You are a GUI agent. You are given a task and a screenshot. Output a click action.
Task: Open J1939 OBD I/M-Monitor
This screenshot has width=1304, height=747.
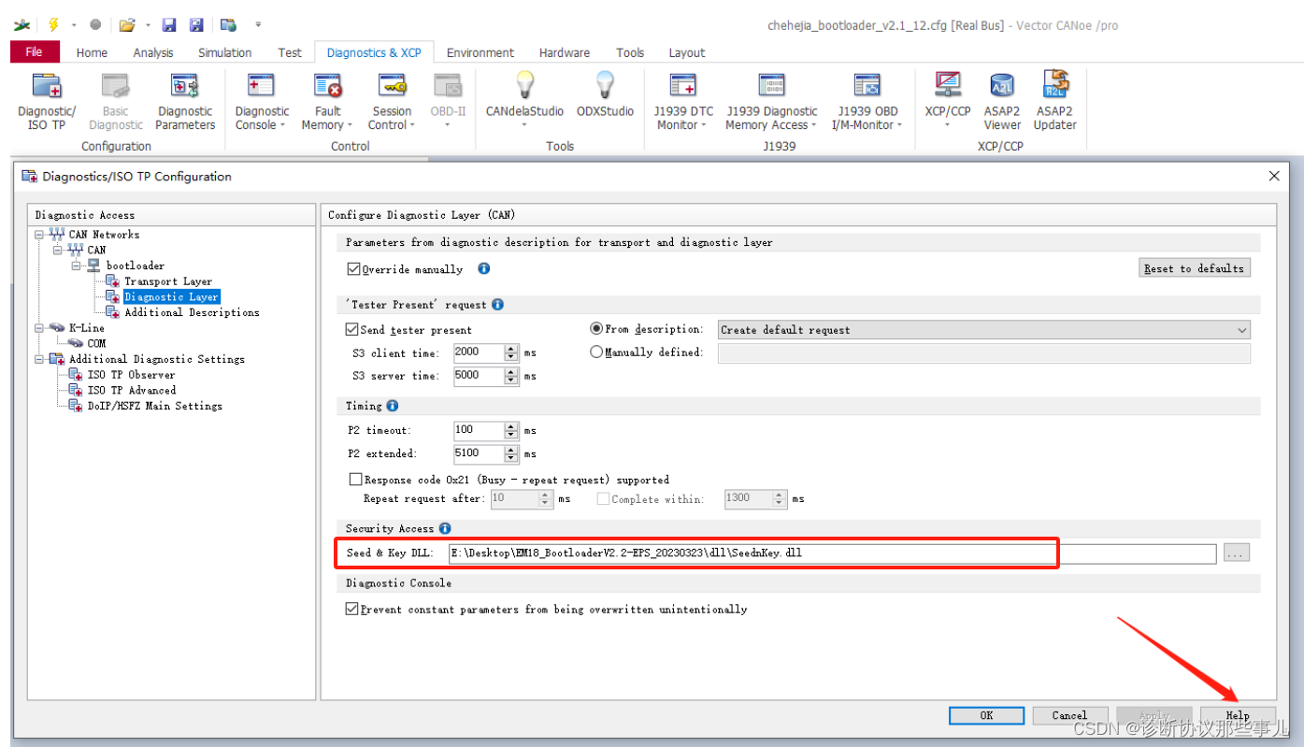point(867,102)
